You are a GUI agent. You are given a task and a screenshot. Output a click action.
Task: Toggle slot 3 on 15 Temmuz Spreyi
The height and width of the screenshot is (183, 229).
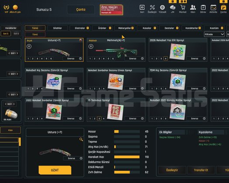coord(99,119)
